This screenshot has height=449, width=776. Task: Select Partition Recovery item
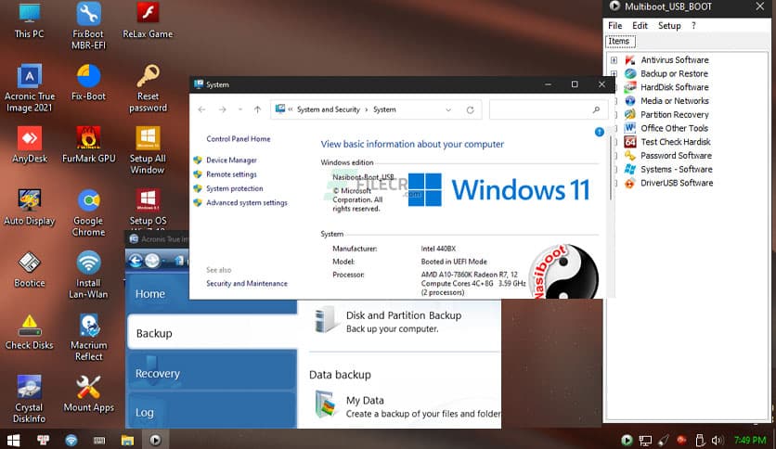[674, 115]
